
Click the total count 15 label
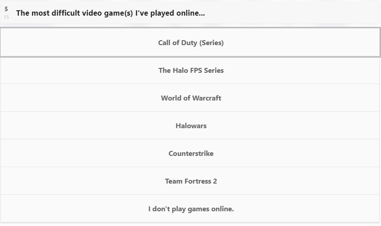click(x=6, y=17)
